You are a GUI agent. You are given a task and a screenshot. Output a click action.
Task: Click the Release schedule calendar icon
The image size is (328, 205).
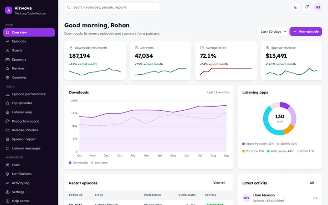[x=8, y=130]
